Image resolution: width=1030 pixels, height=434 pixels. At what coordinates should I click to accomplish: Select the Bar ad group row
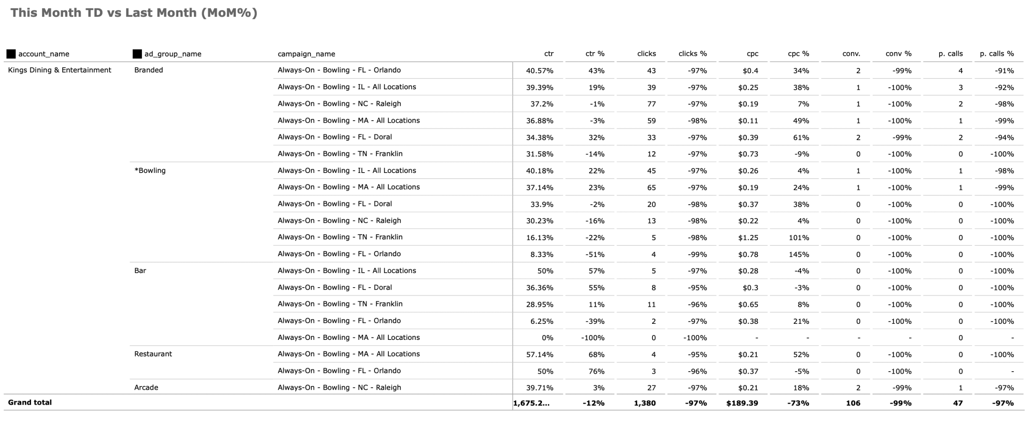[x=140, y=271]
